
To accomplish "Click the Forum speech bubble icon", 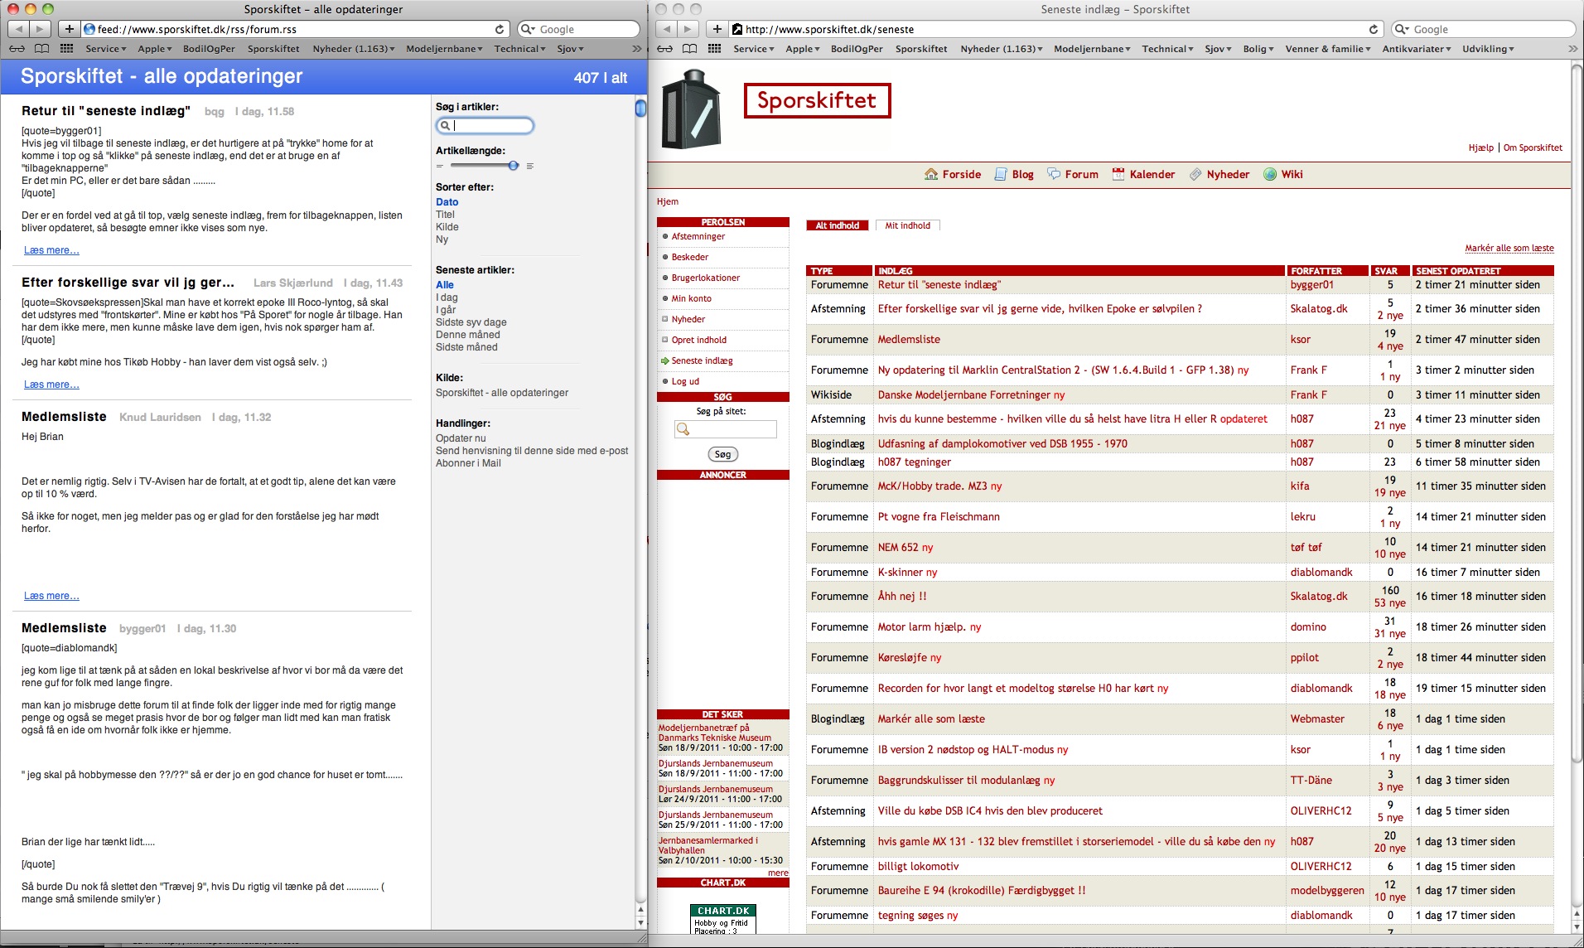I will [x=1054, y=174].
